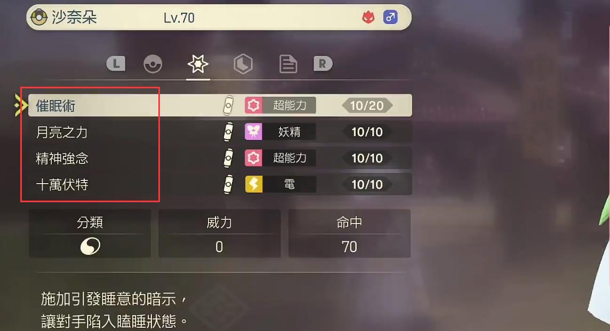The image size is (610, 331).
Task: Open the star-shaped moves tab
Action: [198, 64]
